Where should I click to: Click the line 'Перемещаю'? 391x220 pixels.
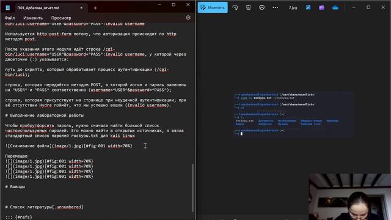pos(16,156)
